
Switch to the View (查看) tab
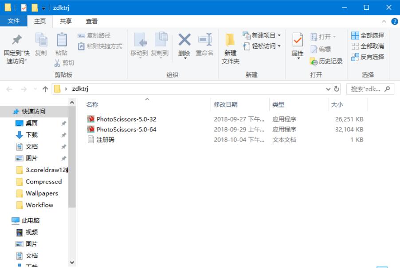point(92,21)
